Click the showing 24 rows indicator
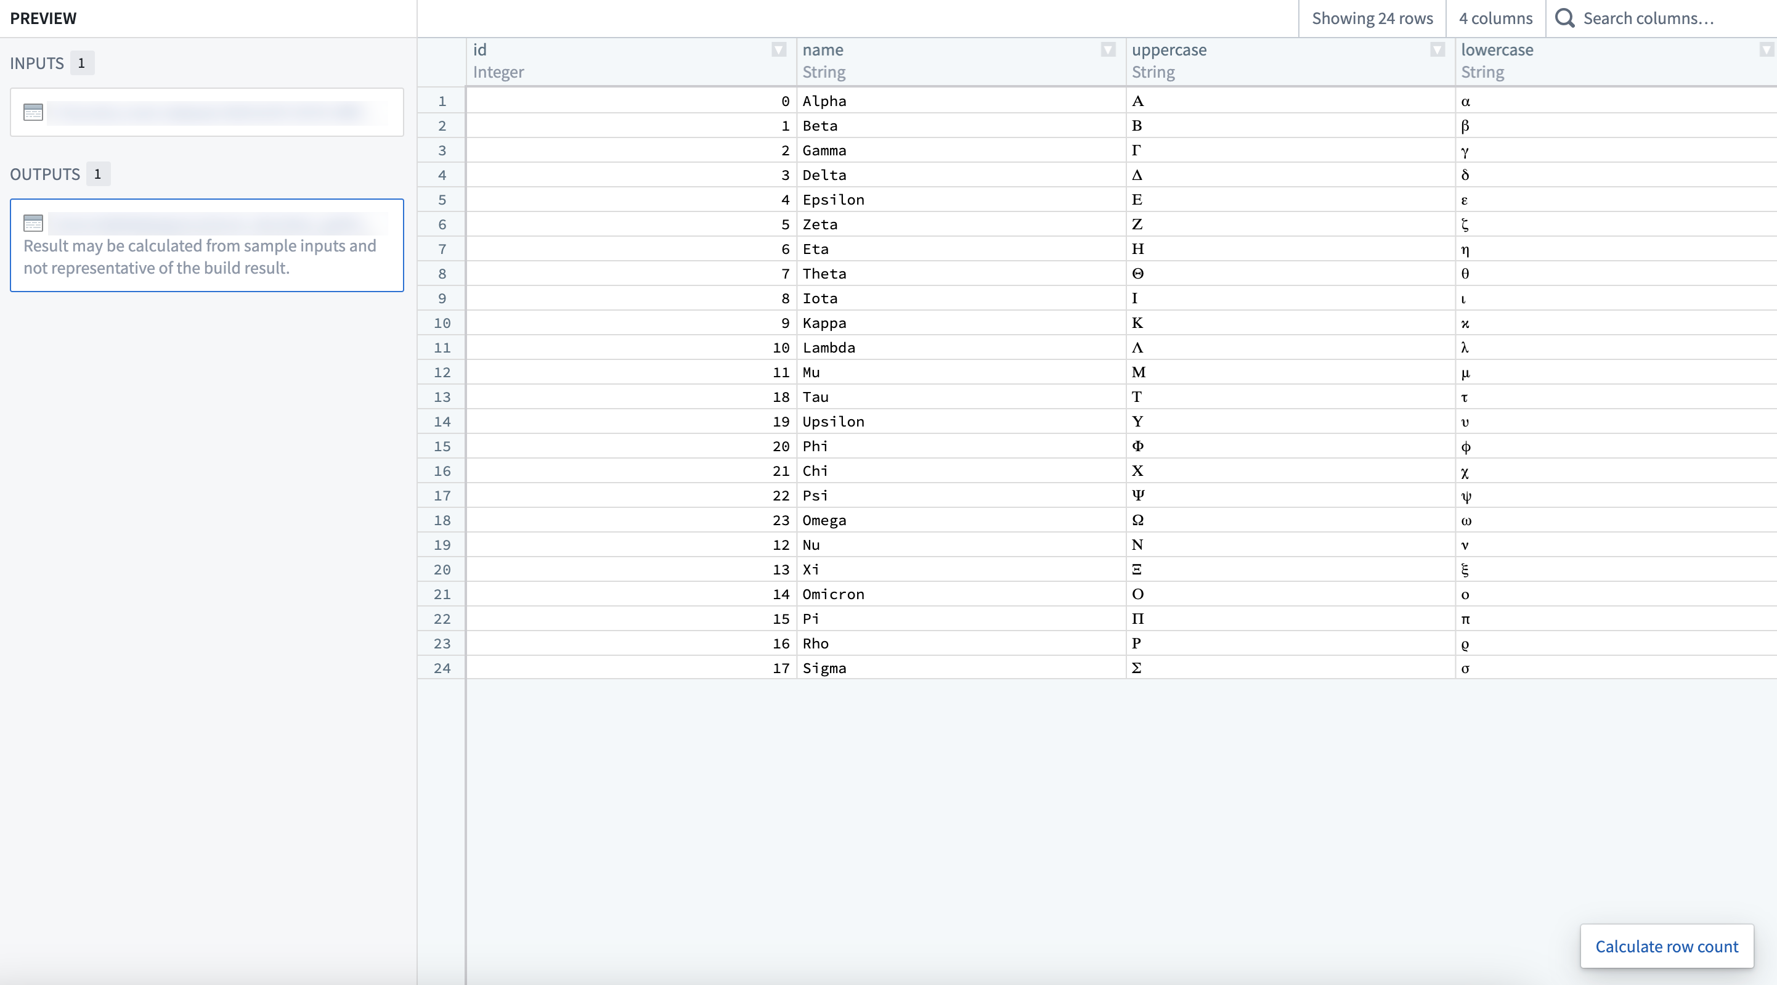Screen dimensions: 1777x985 pos(1372,18)
